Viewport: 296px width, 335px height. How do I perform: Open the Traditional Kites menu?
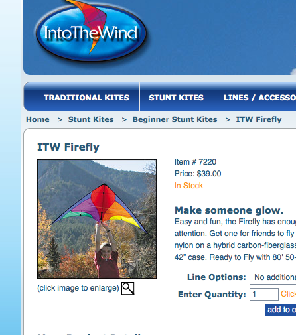[86, 98]
